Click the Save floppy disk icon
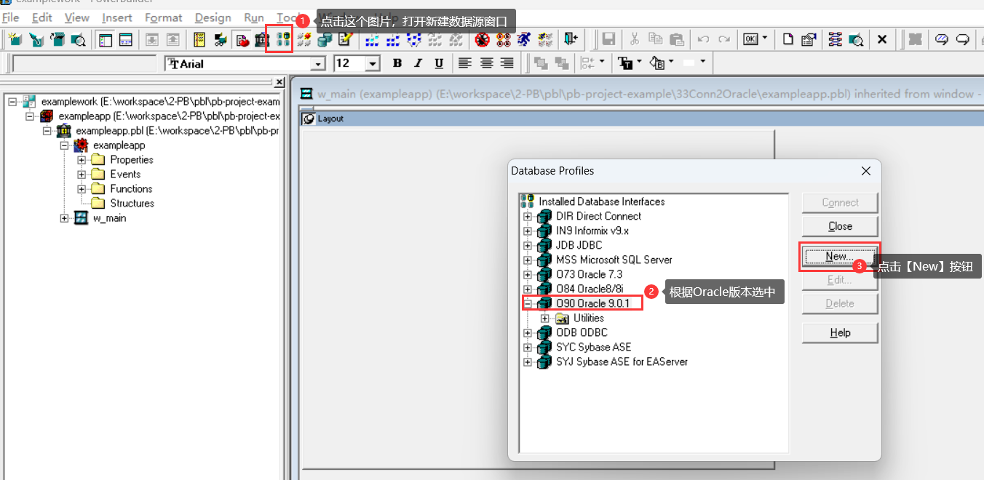The height and width of the screenshot is (480, 984). [x=608, y=39]
